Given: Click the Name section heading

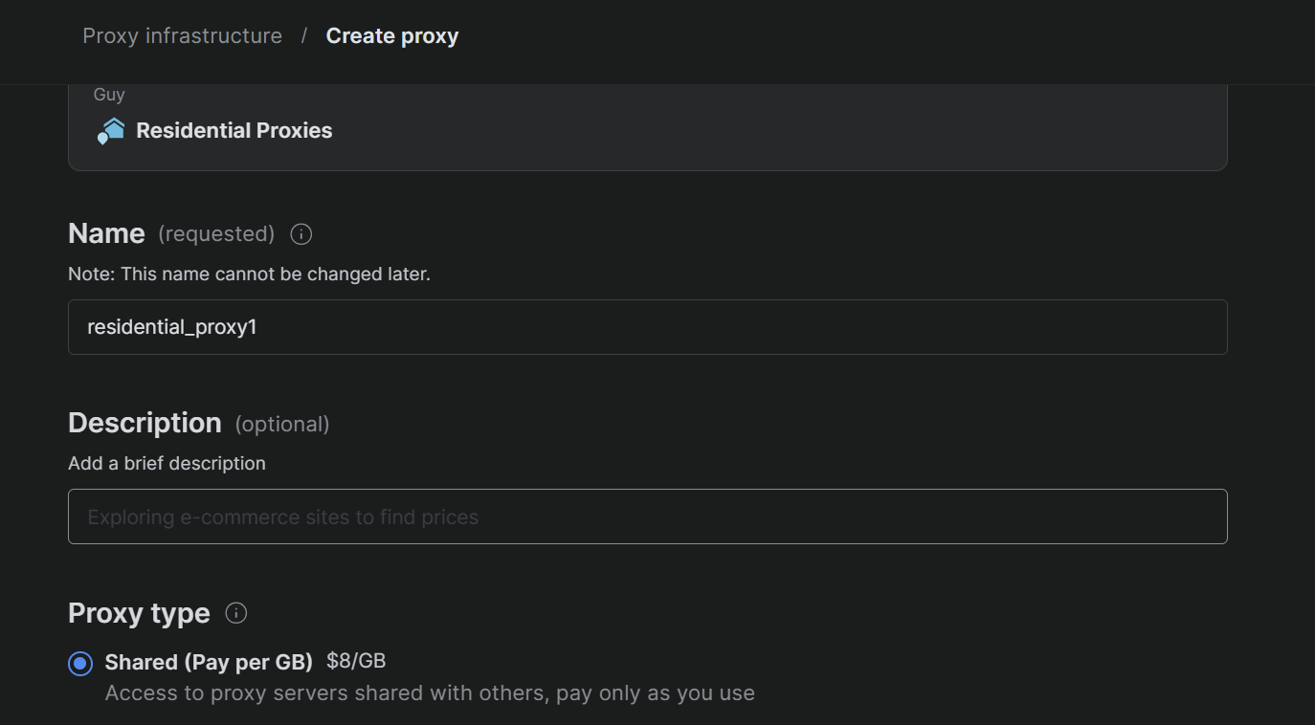Looking at the screenshot, I should (x=106, y=233).
